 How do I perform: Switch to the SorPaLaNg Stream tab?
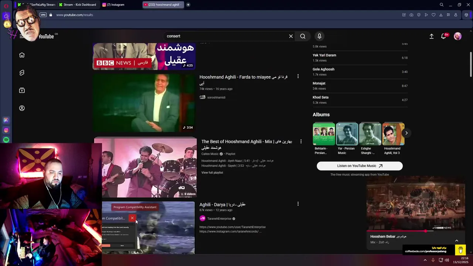37,5
